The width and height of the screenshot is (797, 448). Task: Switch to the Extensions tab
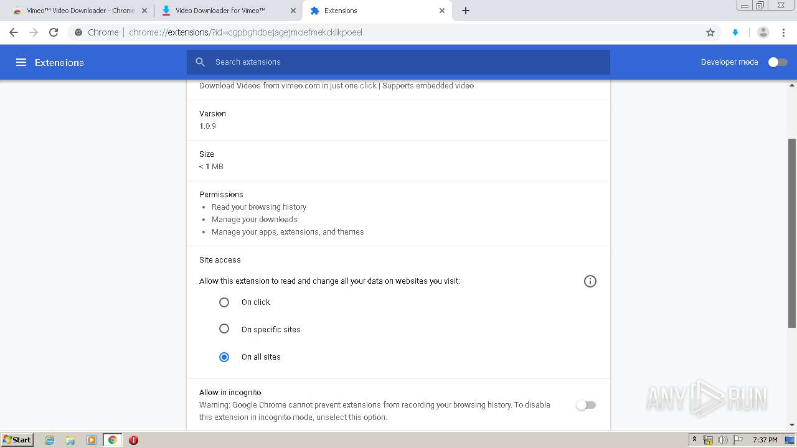tap(377, 11)
